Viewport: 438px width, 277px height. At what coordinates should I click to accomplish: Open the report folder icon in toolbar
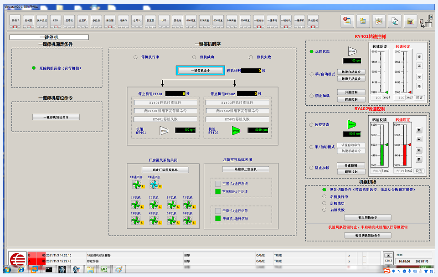click(410, 21)
